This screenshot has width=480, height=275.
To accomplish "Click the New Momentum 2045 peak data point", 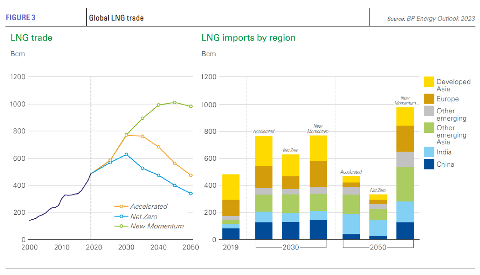I will (174, 102).
